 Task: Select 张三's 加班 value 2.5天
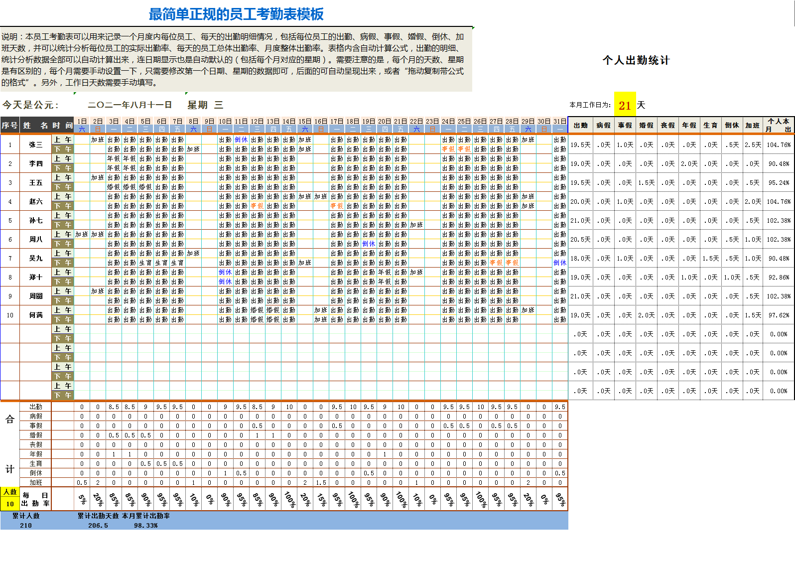point(753,144)
